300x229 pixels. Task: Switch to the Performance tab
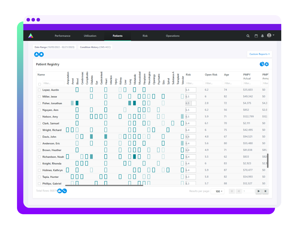(x=62, y=36)
